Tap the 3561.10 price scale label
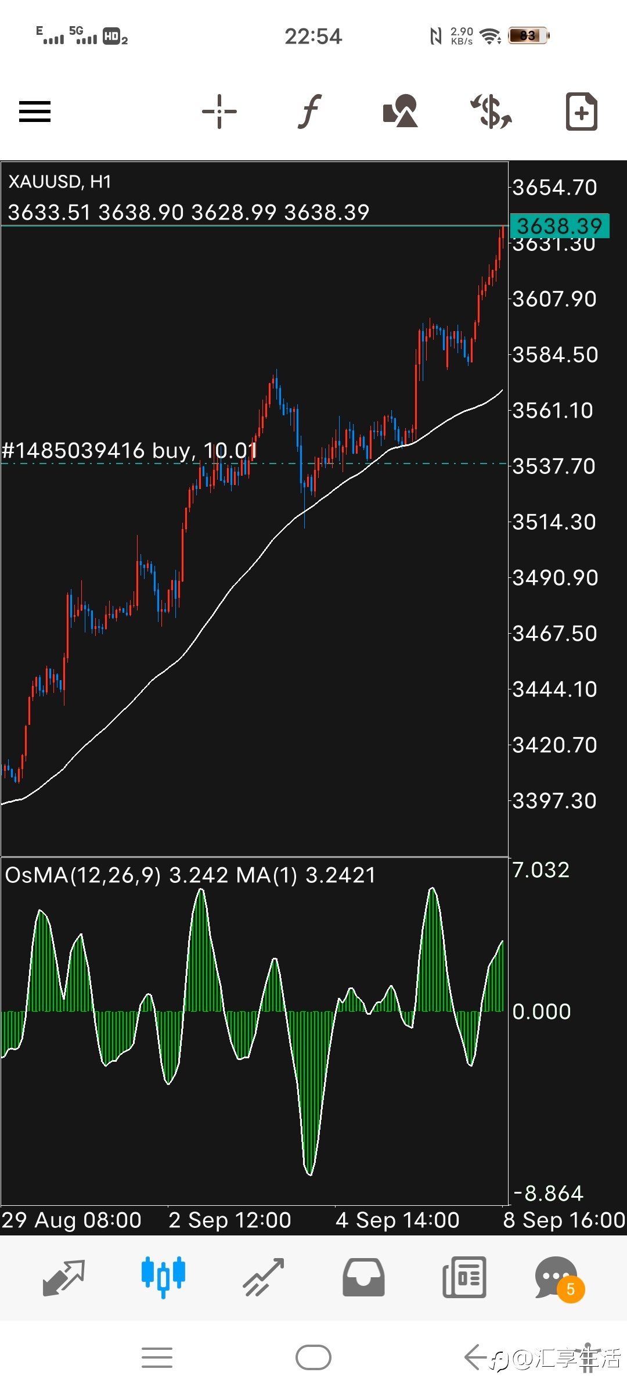This screenshot has width=627, height=1394. pos(553,411)
